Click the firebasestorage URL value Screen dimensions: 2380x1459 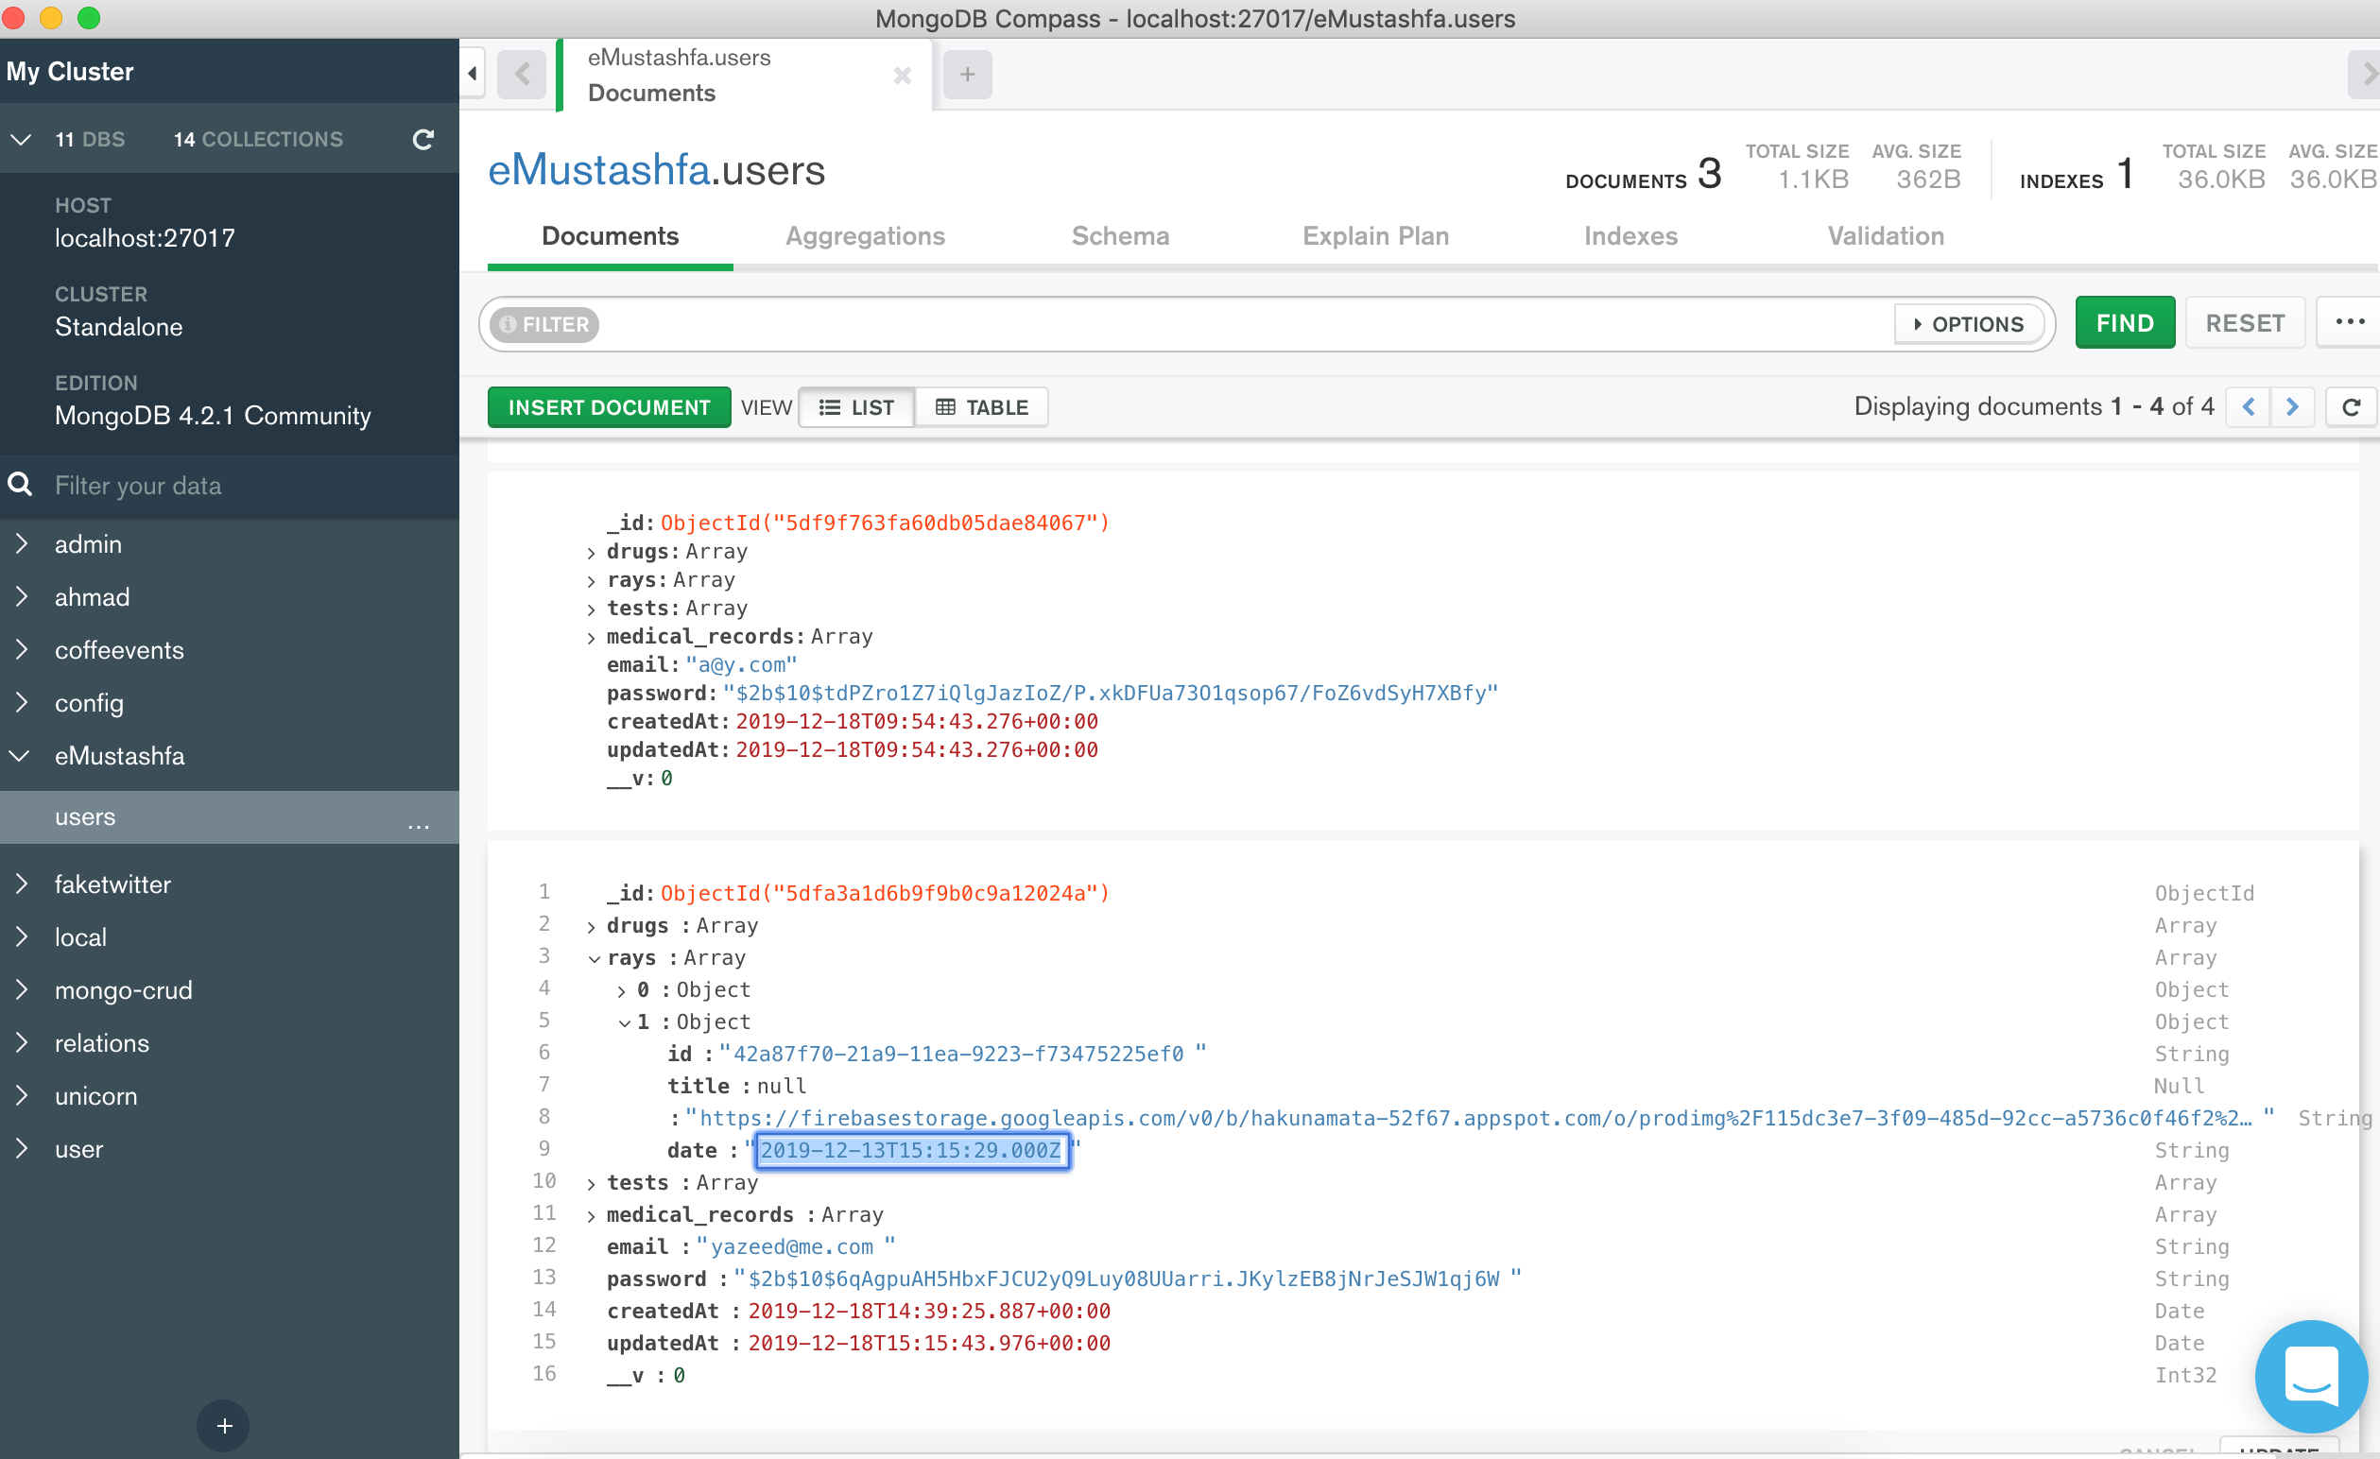pyautogui.click(x=1475, y=1117)
